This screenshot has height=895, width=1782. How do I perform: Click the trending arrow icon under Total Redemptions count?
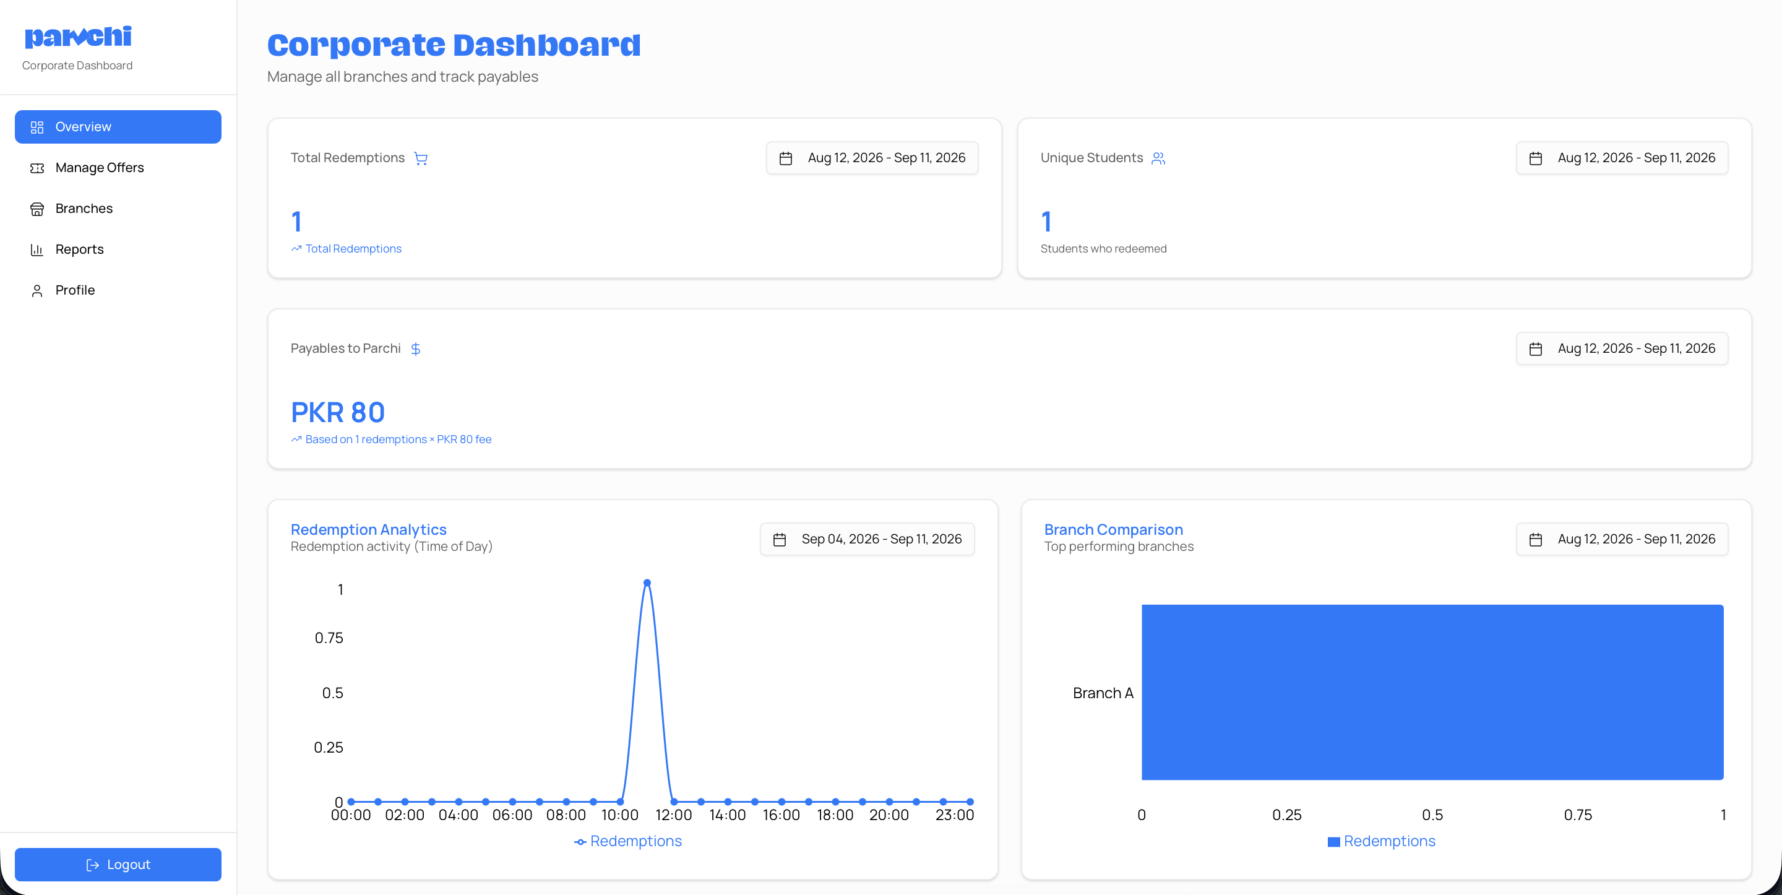click(296, 248)
